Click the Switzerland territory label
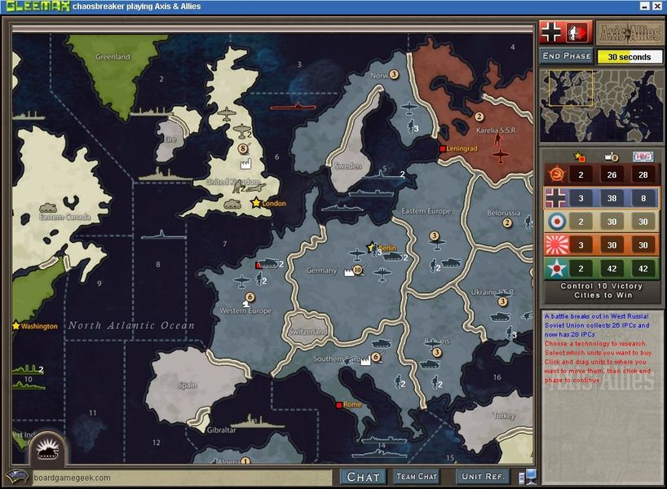This screenshot has height=489, width=667. [x=308, y=331]
